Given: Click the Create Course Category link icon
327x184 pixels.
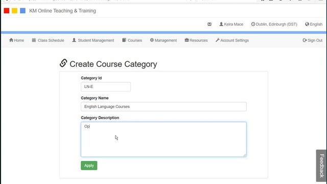Looking at the screenshot, I should pos(63,63).
